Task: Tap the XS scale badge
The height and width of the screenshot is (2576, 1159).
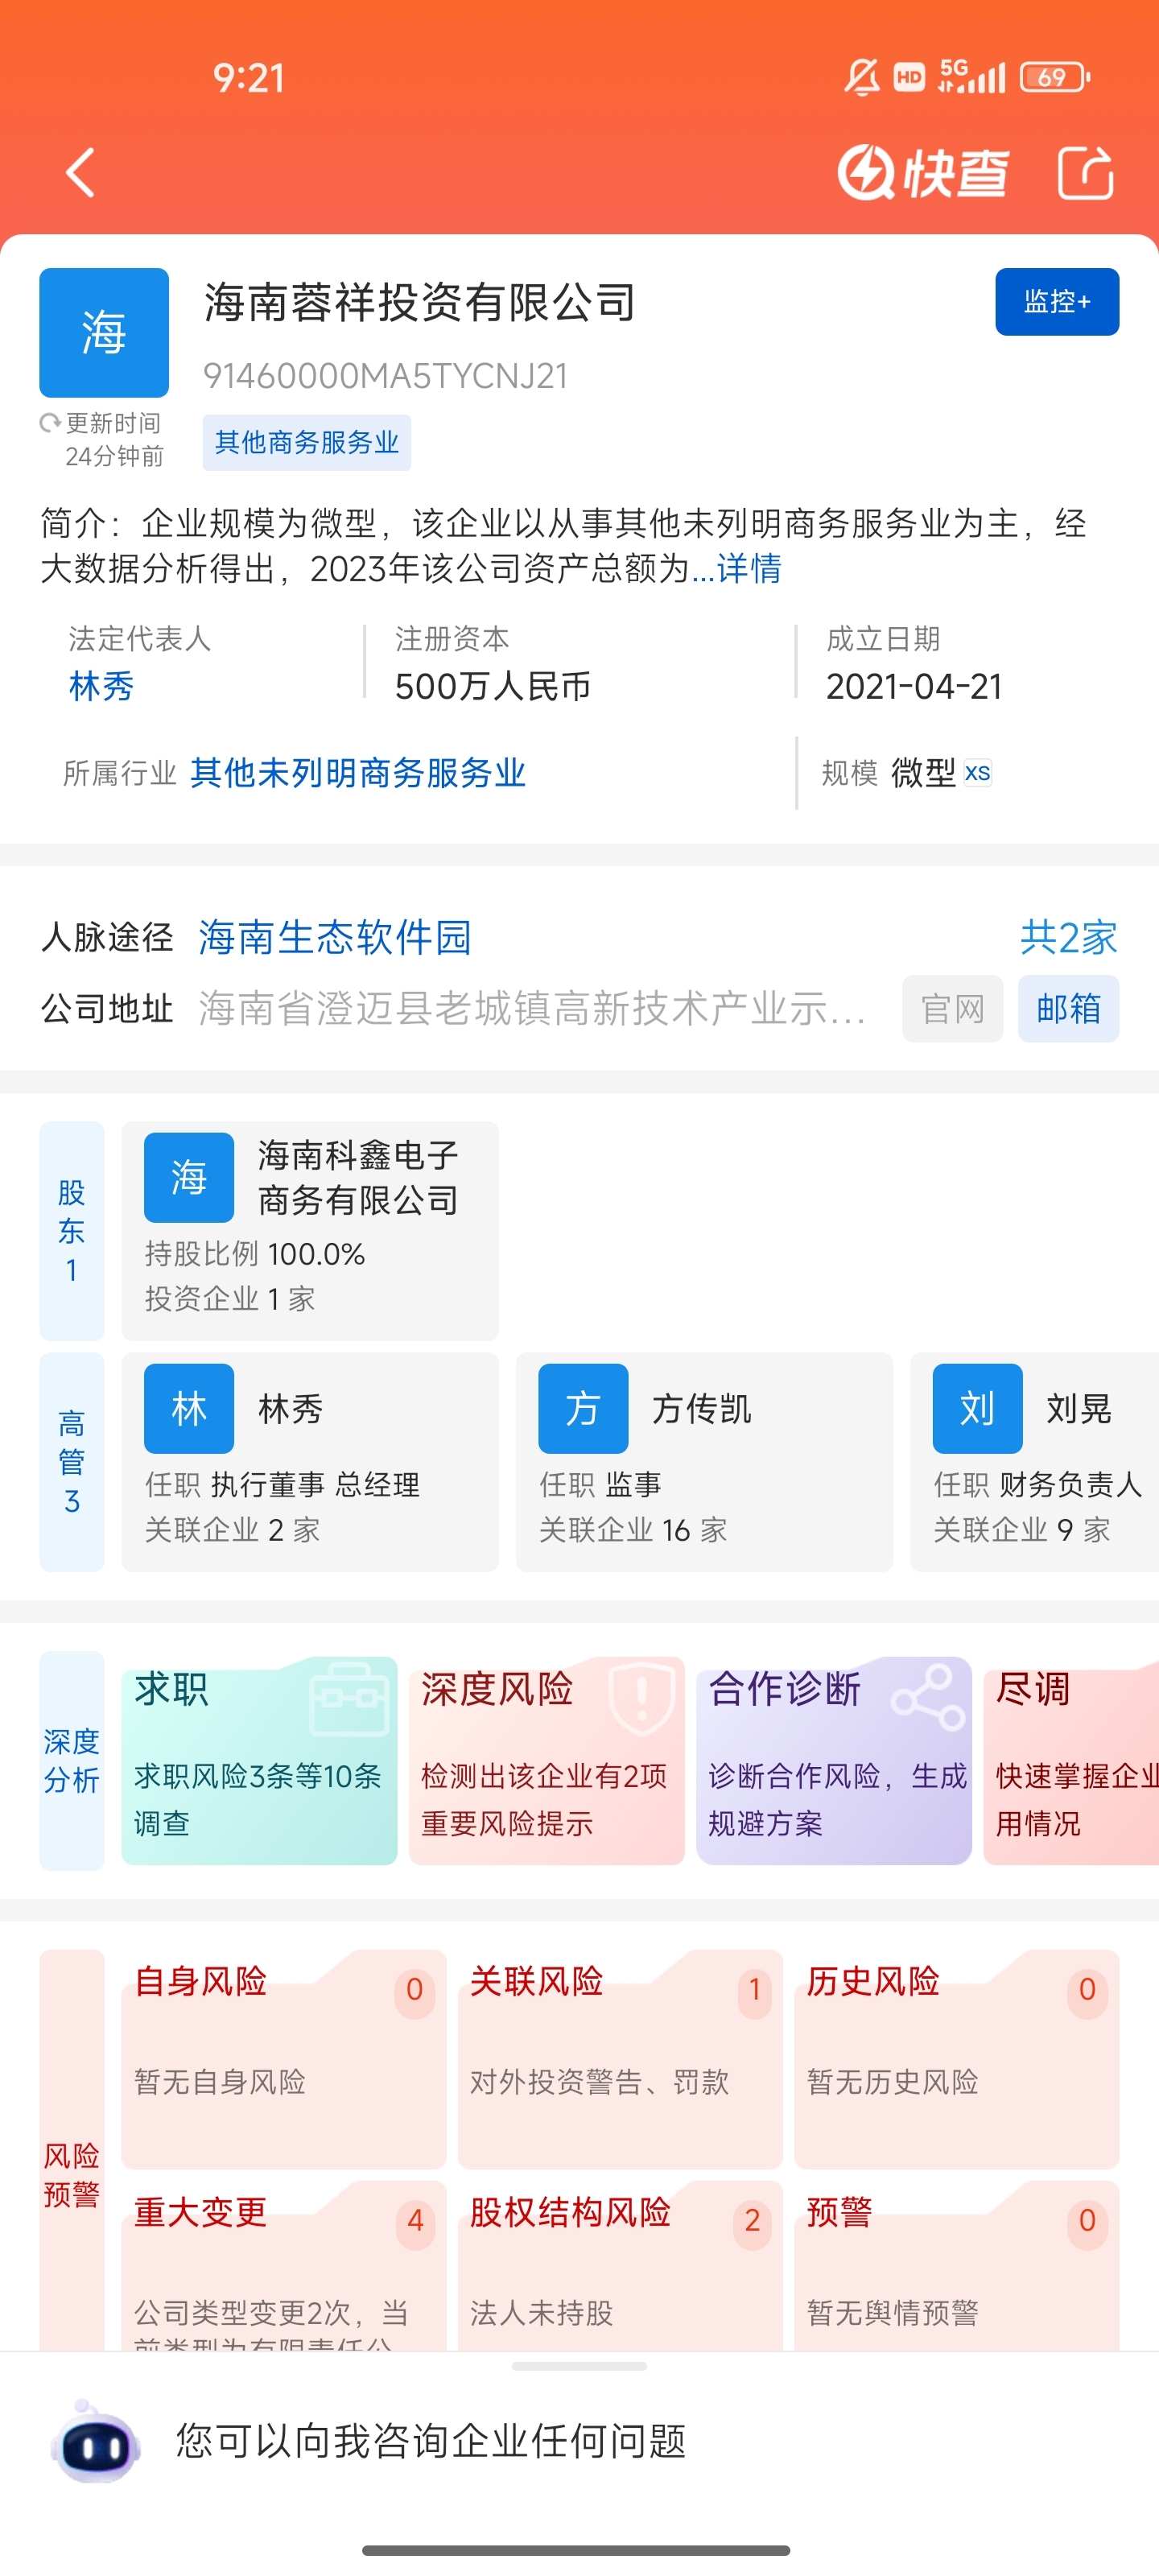Action: point(977,773)
